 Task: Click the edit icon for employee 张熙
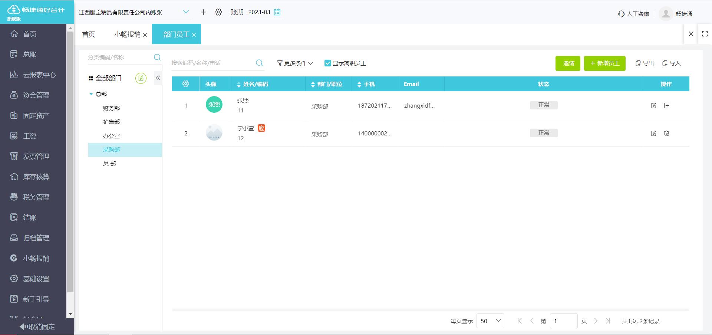point(654,105)
